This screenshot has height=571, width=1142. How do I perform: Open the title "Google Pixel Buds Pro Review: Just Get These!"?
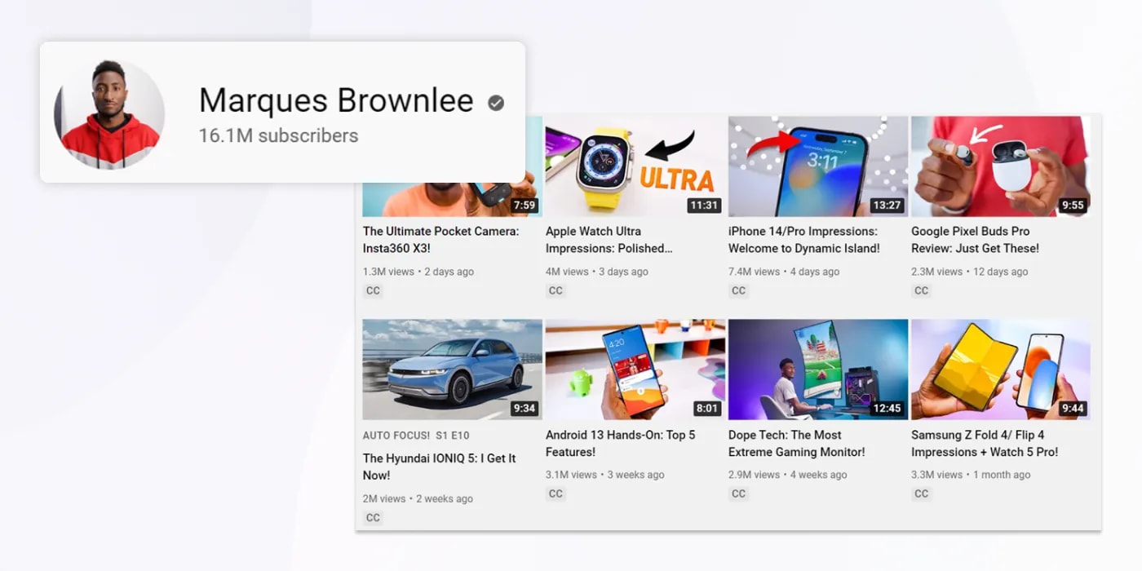coord(975,240)
